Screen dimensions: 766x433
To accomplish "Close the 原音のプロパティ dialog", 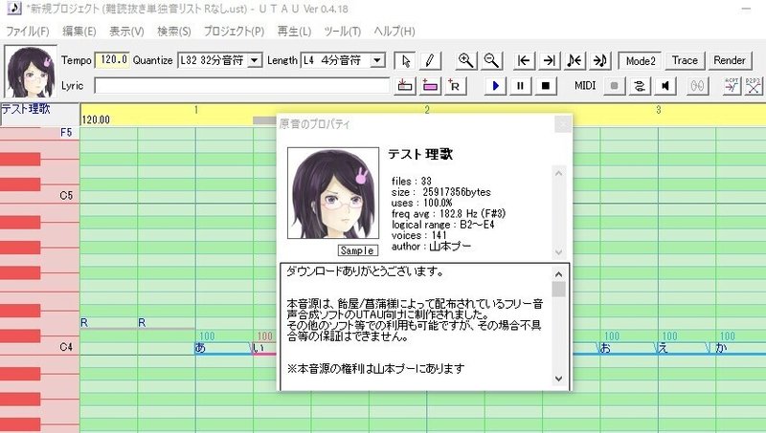I will [563, 124].
